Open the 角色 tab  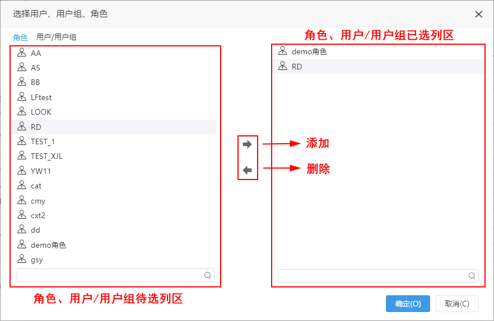tap(20, 37)
